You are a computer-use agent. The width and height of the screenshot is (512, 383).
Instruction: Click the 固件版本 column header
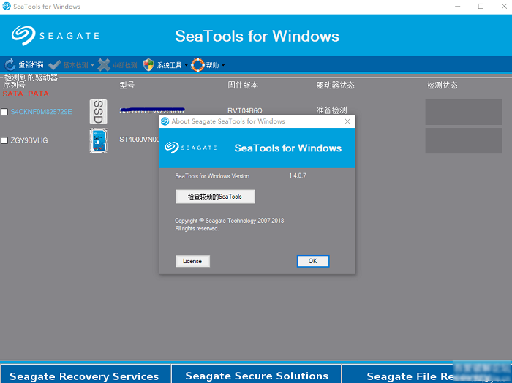243,85
